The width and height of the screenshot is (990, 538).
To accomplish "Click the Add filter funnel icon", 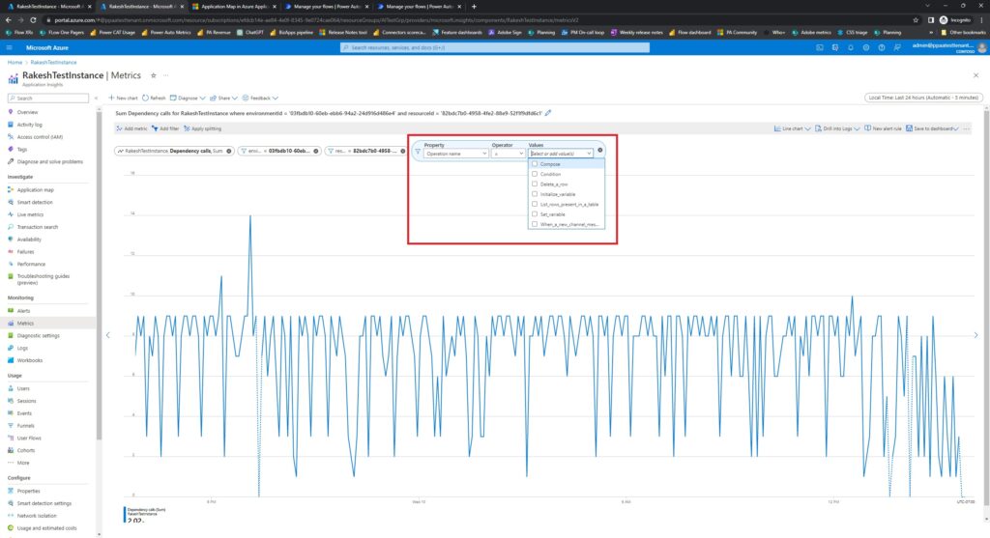I will point(155,128).
